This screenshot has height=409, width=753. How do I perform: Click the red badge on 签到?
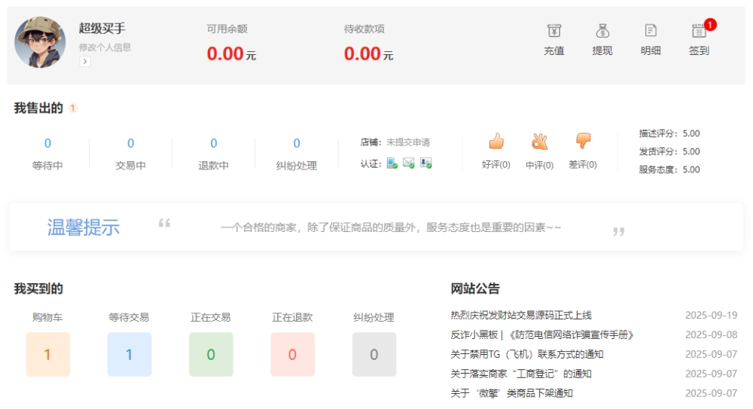pos(710,25)
